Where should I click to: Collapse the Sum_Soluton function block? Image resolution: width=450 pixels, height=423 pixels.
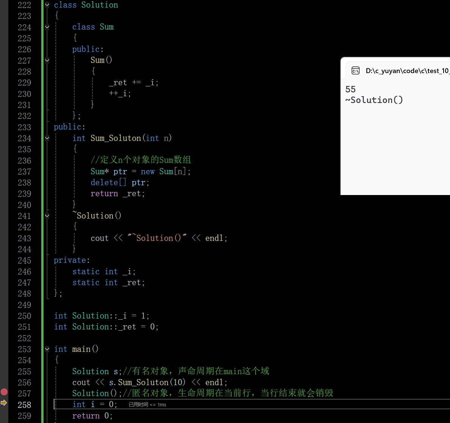(x=47, y=138)
